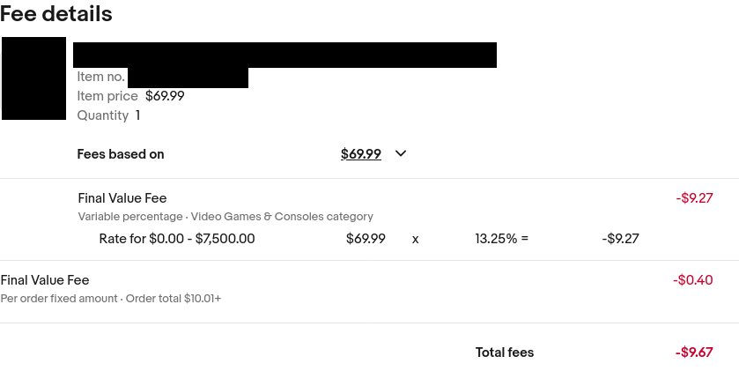Select the Item price $69.99 value
Image resolution: width=739 pixels, height=371 pixels.
tap(165, 96)
